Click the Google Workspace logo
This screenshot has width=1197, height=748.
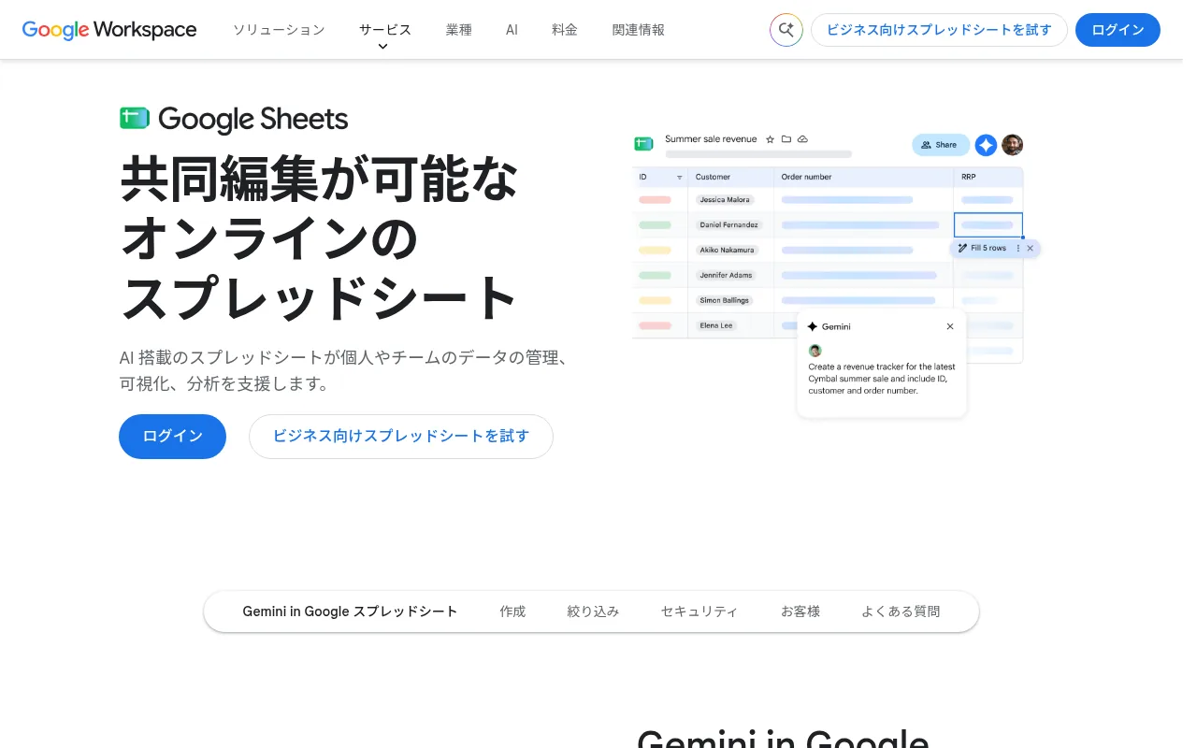pyautogui.click(x=109, y=30)
